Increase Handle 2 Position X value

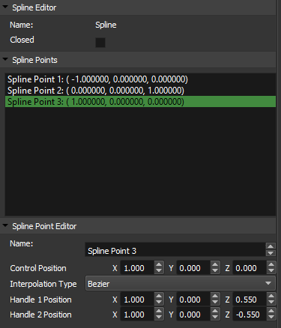pyautogui.click(x=159, y=312)
